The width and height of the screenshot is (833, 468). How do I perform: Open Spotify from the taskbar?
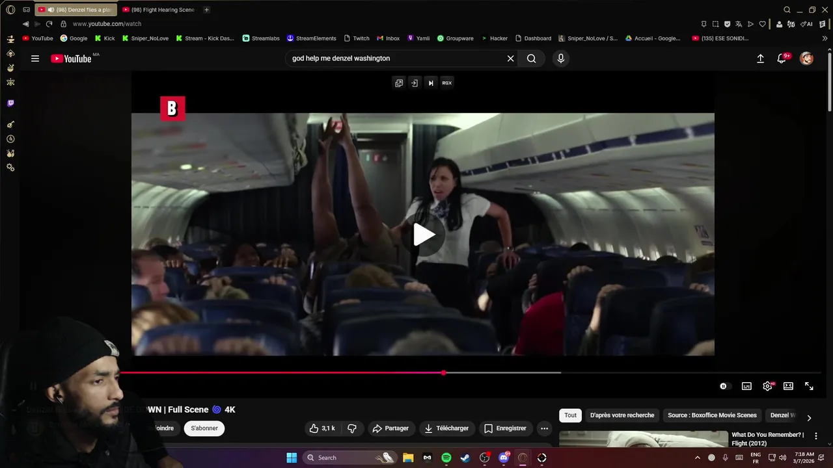(x=446, y=458)
